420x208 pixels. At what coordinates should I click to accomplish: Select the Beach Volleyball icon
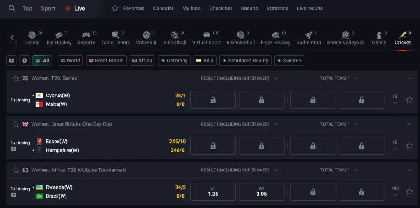346,35
